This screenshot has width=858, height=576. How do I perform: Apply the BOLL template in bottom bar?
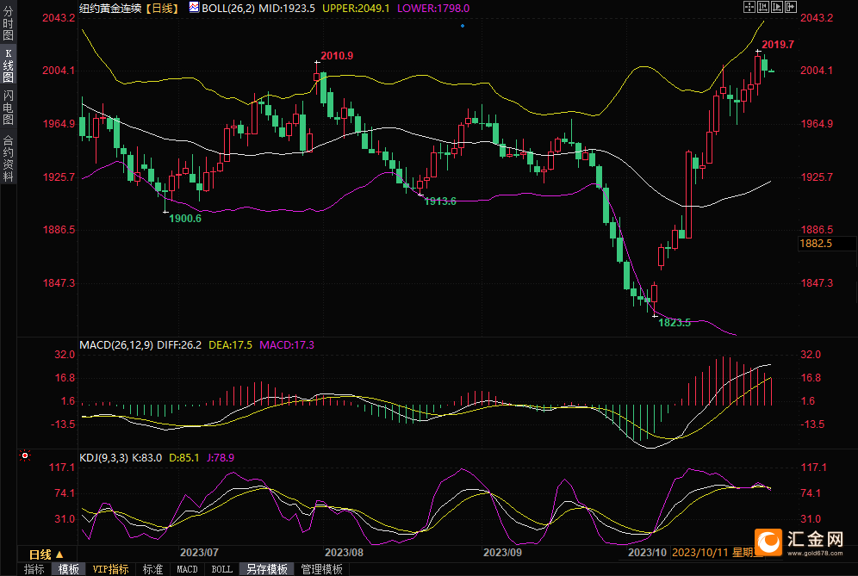tap(221, 569)
